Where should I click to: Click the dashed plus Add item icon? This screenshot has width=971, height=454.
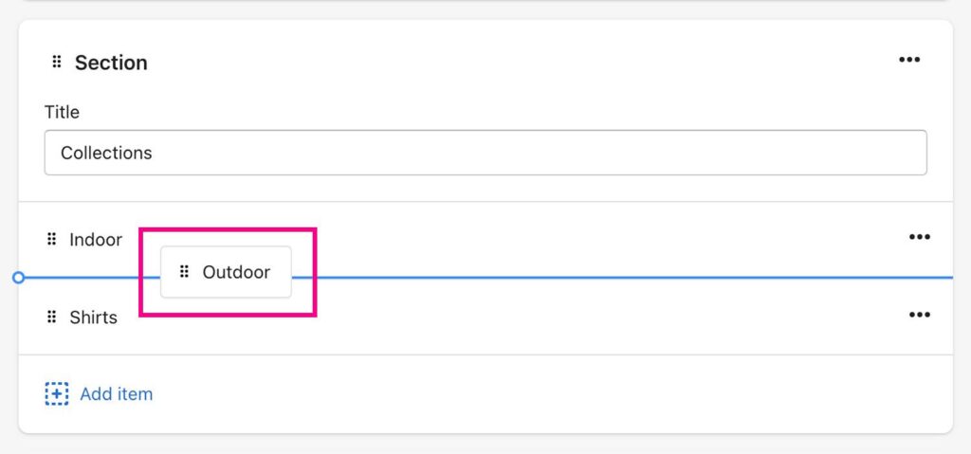click(x=56, y=394)
